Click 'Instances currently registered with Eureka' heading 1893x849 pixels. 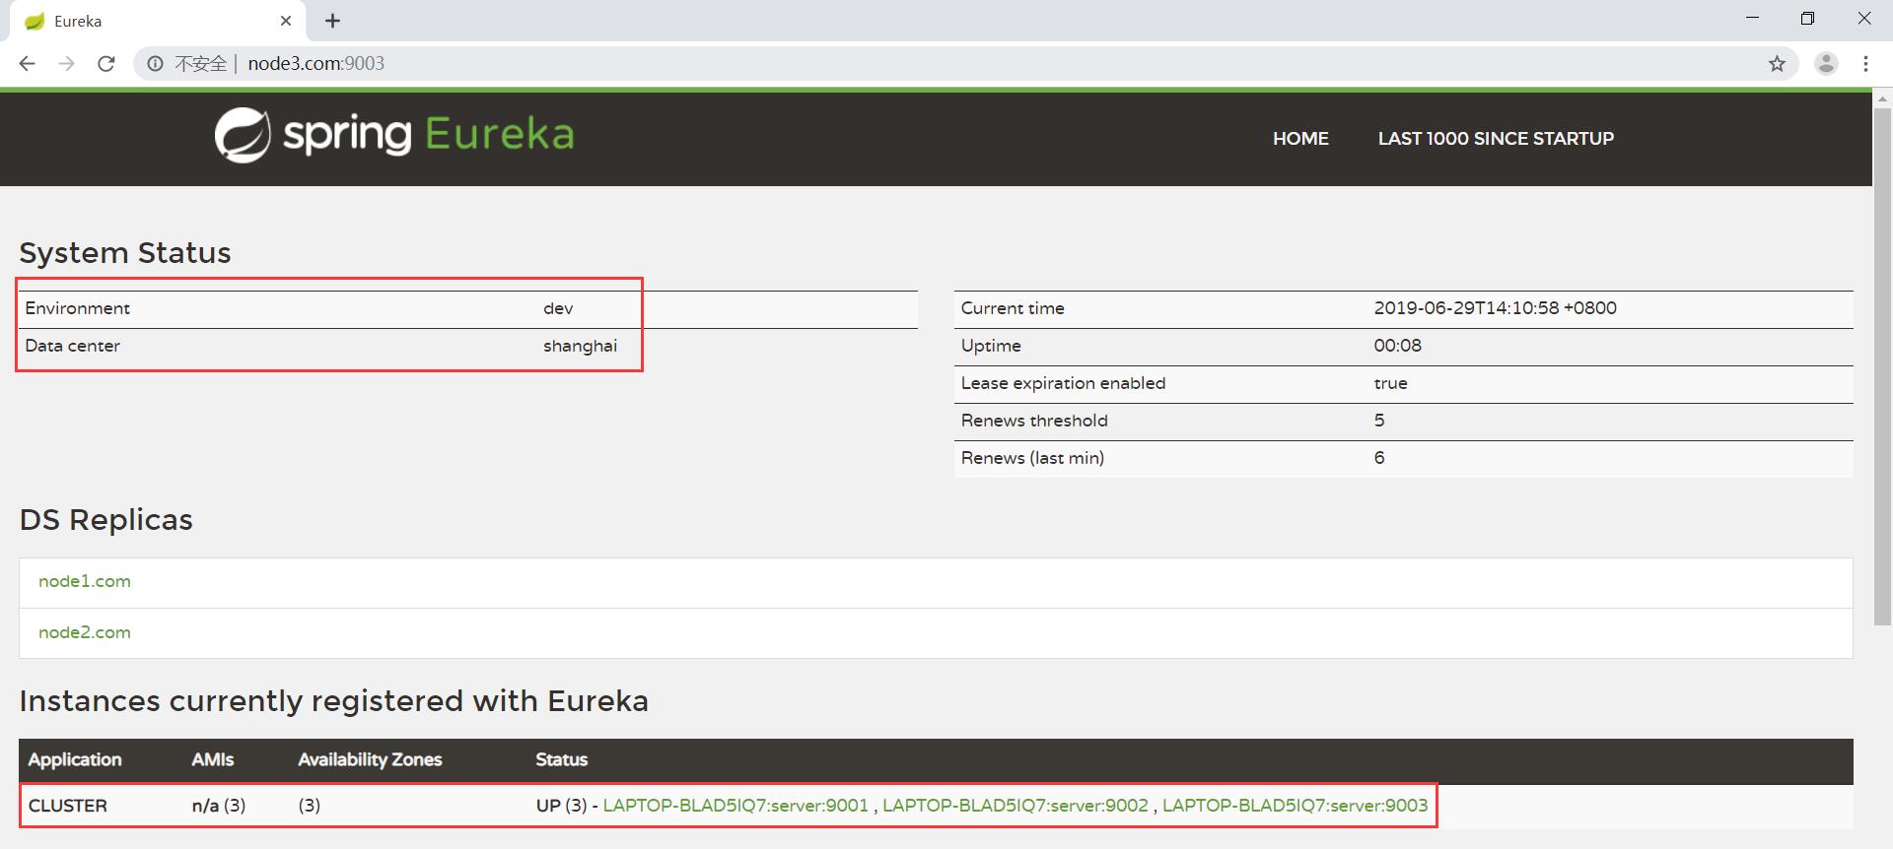point(333,701)
